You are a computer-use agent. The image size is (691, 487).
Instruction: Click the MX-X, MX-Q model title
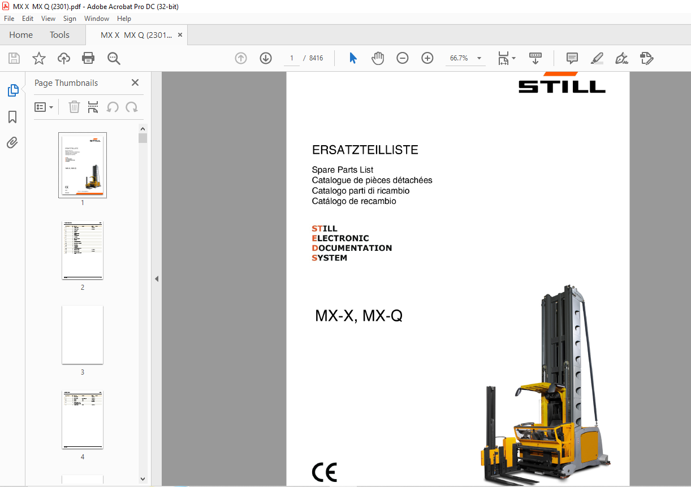(359, 316)
